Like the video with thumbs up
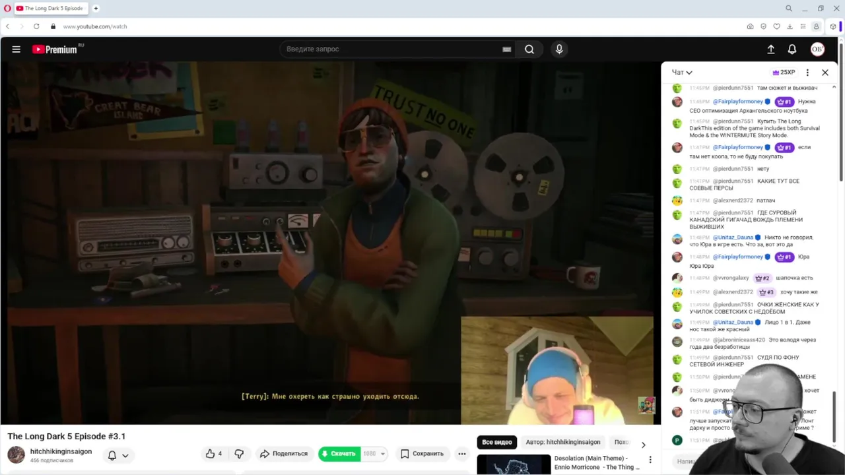The image size is (845, 475). click(214, 453)
